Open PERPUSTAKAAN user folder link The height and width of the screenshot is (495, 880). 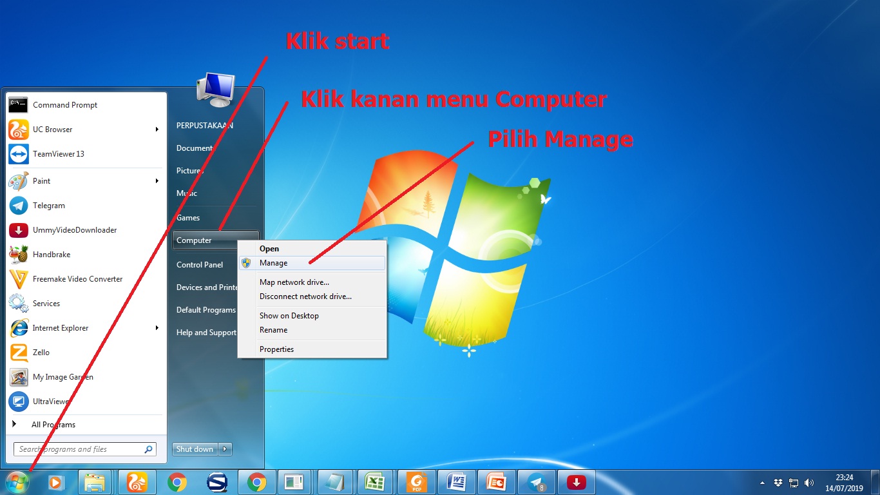[x=205, y=126]
